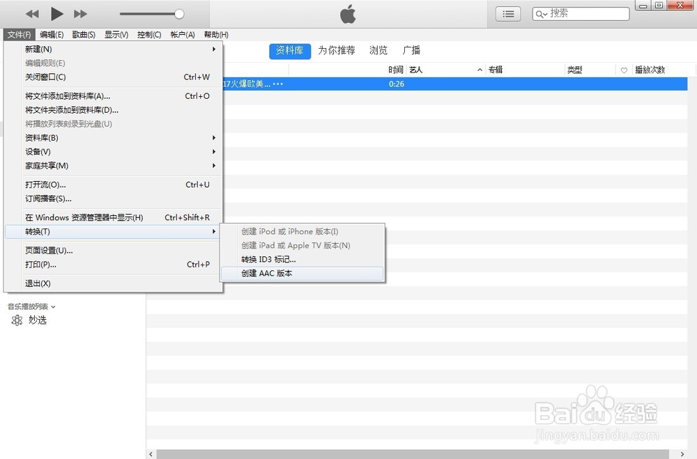The width and height of the screenshot is (697, 459).
Task: Click the rewind previous track button
Action: coord(32,14)
